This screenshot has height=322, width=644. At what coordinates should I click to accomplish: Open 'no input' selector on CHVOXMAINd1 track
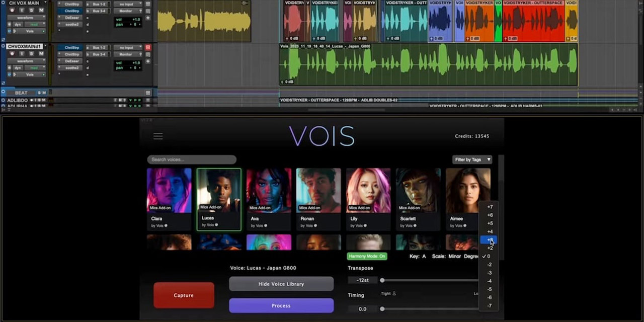coord(127,47)
